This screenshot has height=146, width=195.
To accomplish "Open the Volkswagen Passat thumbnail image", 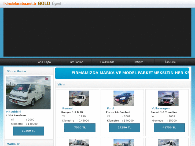I will [168, 98].
